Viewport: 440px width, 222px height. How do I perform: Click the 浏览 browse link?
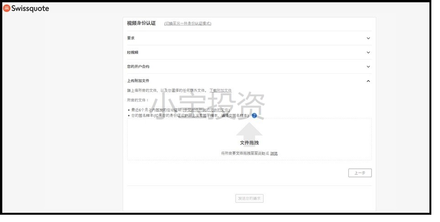tap(274, 153)
